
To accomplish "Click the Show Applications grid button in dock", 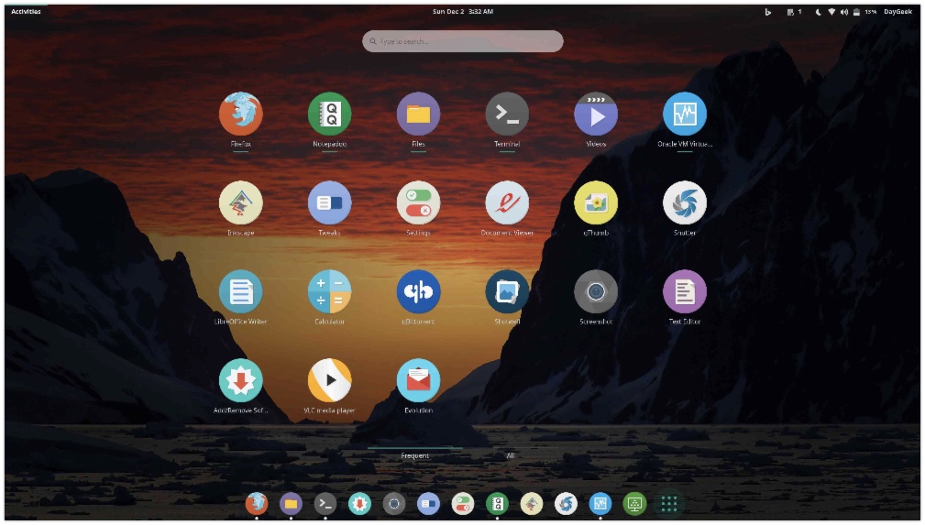I will pos(669,503).
